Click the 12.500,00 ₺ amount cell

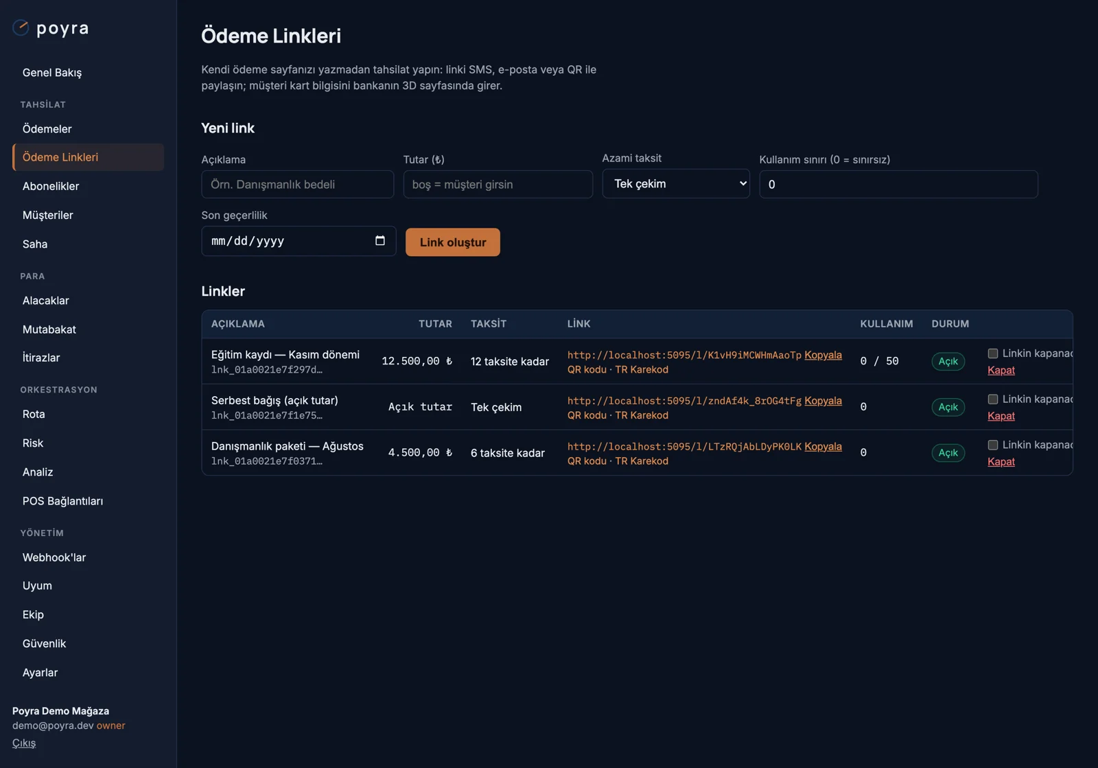coord(417,361)
